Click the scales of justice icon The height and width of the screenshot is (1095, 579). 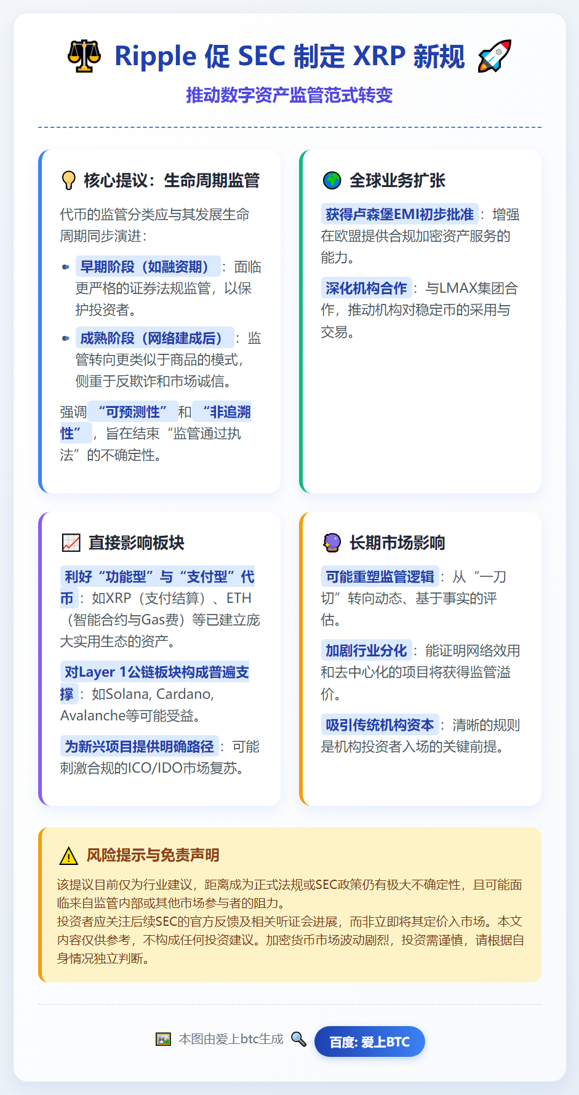(x=84, y=56)
